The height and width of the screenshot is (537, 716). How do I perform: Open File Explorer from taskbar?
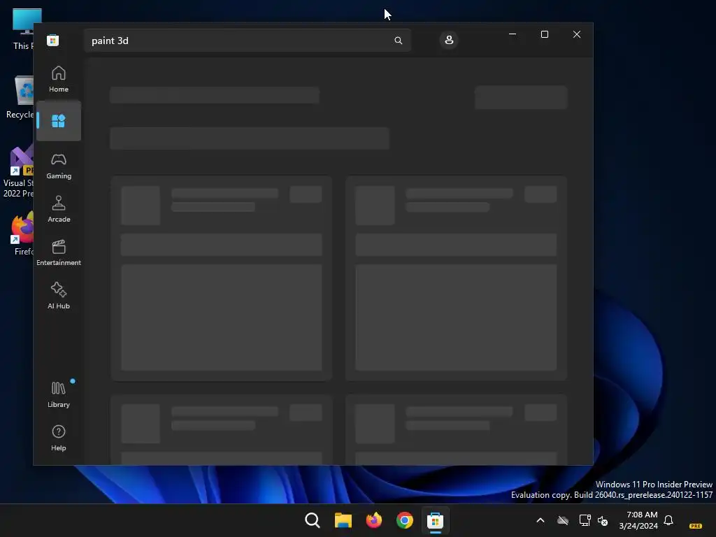click(x=343, y=520)
